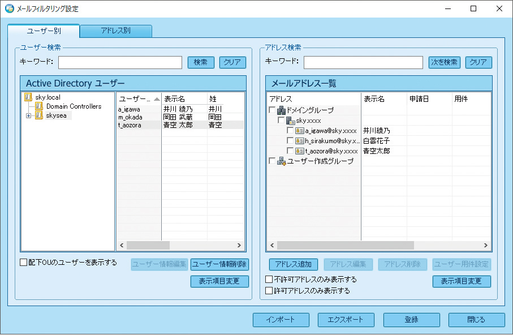Click the 検索 button in user search
Image resolution: width=513 pixels, height=335 pixels.
[201, 62]
